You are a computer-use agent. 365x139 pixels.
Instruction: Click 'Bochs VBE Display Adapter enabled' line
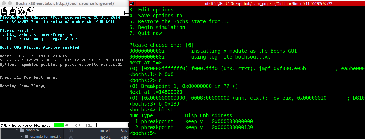click(x=40, y=47)
